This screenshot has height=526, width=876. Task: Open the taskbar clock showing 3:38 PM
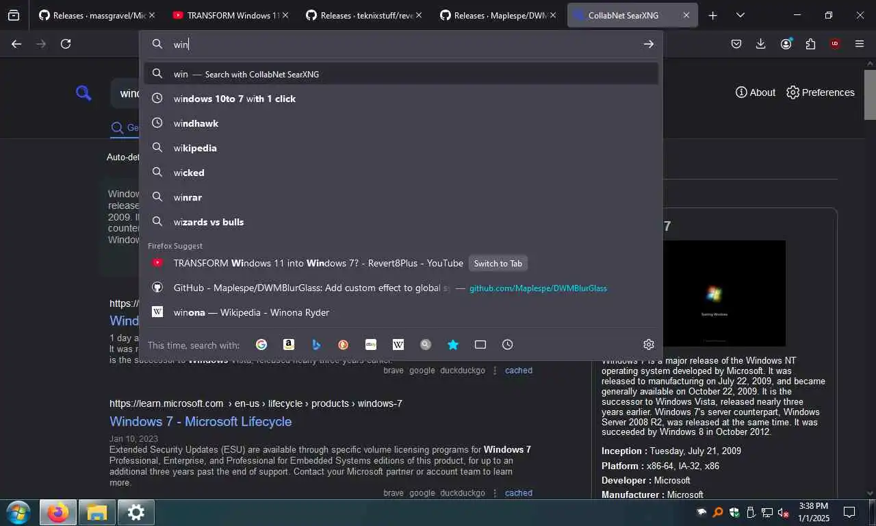tap(813, 512)
